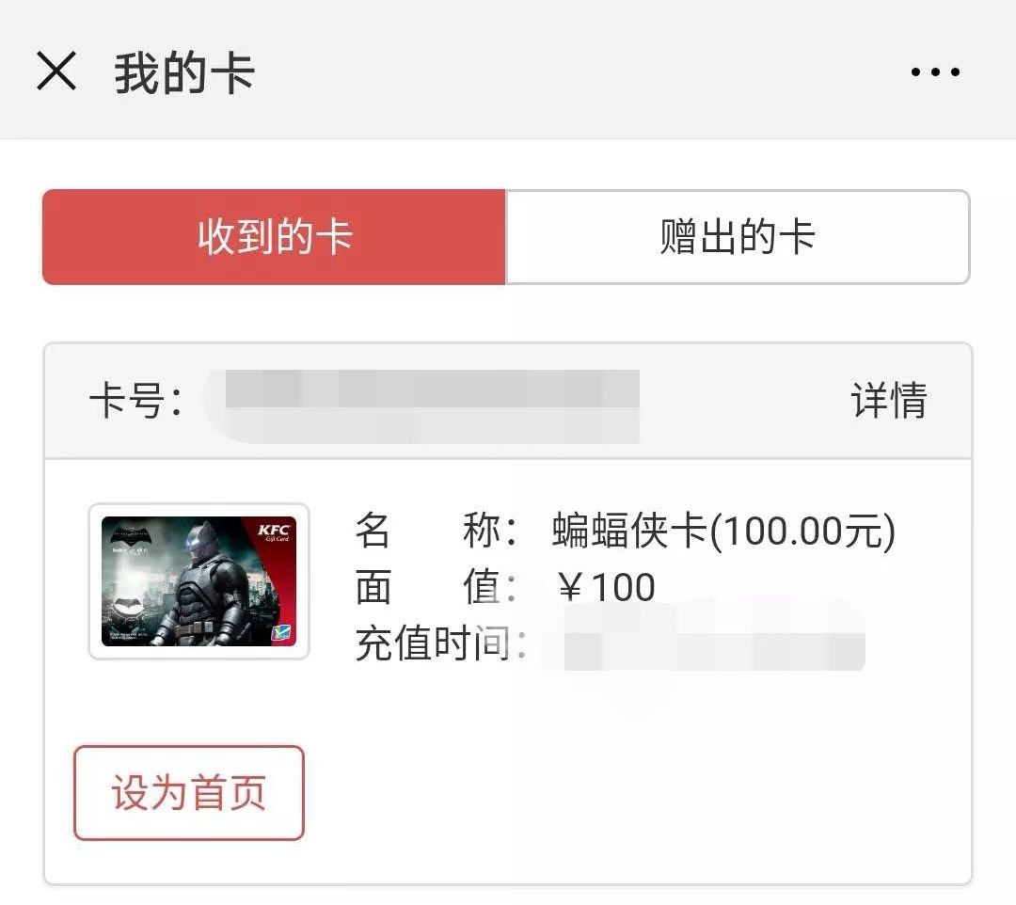This screenshot has width=1016, height=905.
Task: Click the face value ¥100
Action: pos(605,587)
